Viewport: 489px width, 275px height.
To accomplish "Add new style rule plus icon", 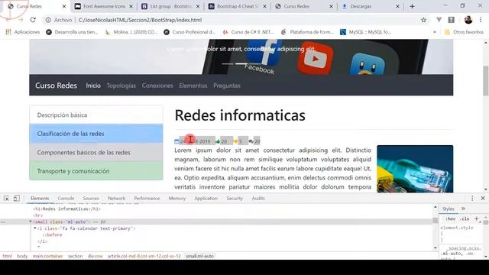I will [x=476, y=219].
